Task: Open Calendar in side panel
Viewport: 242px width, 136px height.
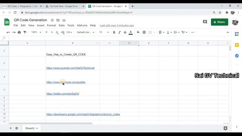Action: pos(237,34)
